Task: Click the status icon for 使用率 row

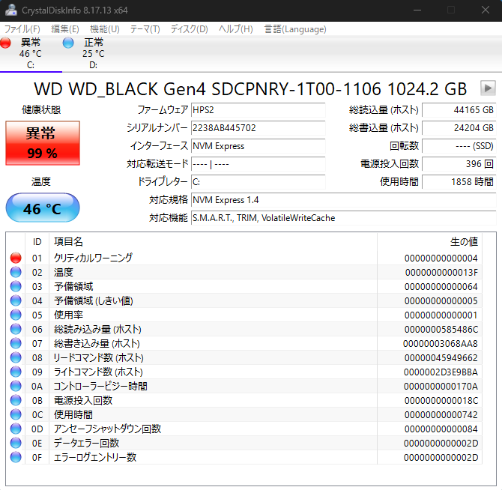Action: tap(16, 315)
